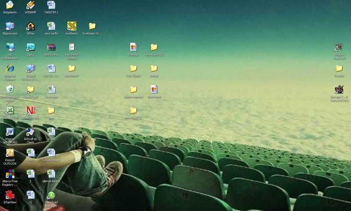351x211 pixels.
Task: Open the image file left of Yeni Klasör (4)
Action: [x=133, y=47]
